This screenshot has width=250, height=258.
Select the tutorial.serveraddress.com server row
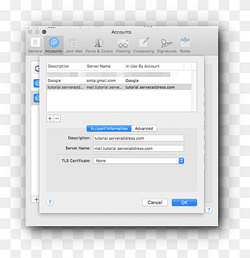[x=119, y=87]
